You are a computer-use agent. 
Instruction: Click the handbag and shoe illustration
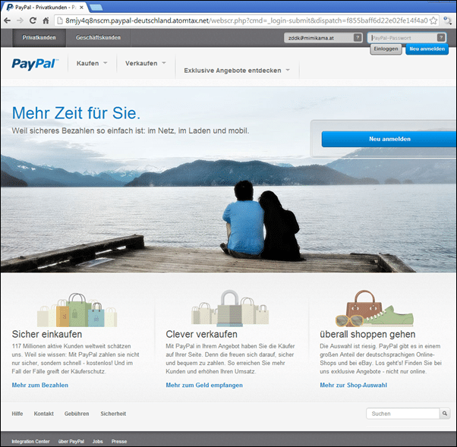[x=374, y=308]
